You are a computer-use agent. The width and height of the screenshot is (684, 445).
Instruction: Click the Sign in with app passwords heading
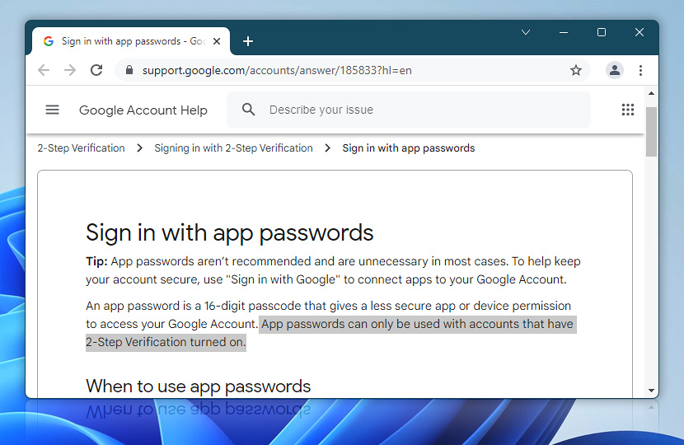coord(229,232)
